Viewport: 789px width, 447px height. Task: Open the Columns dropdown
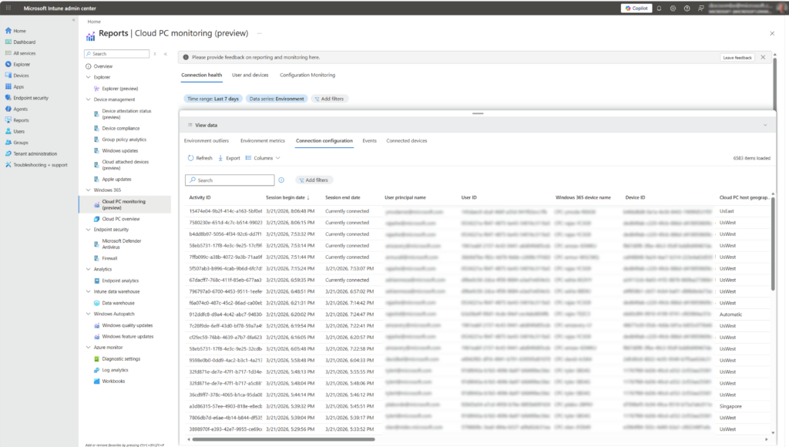pos(263,158)
